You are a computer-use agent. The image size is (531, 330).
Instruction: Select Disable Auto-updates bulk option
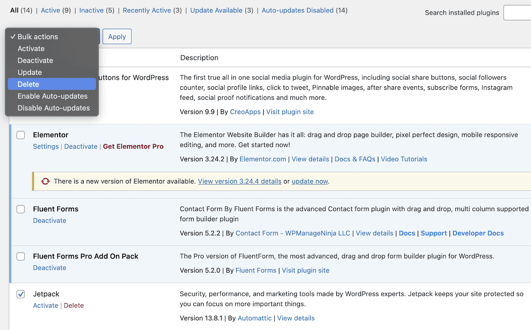click(x=52, y=108)
